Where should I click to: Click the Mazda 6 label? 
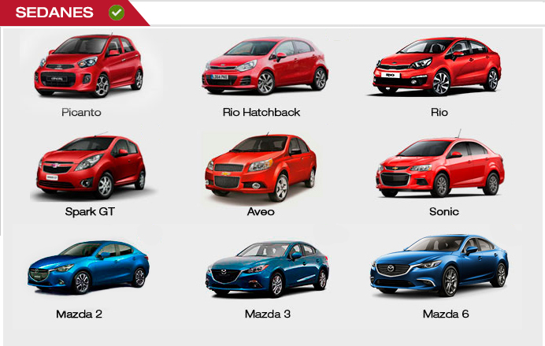pos(446,314)
